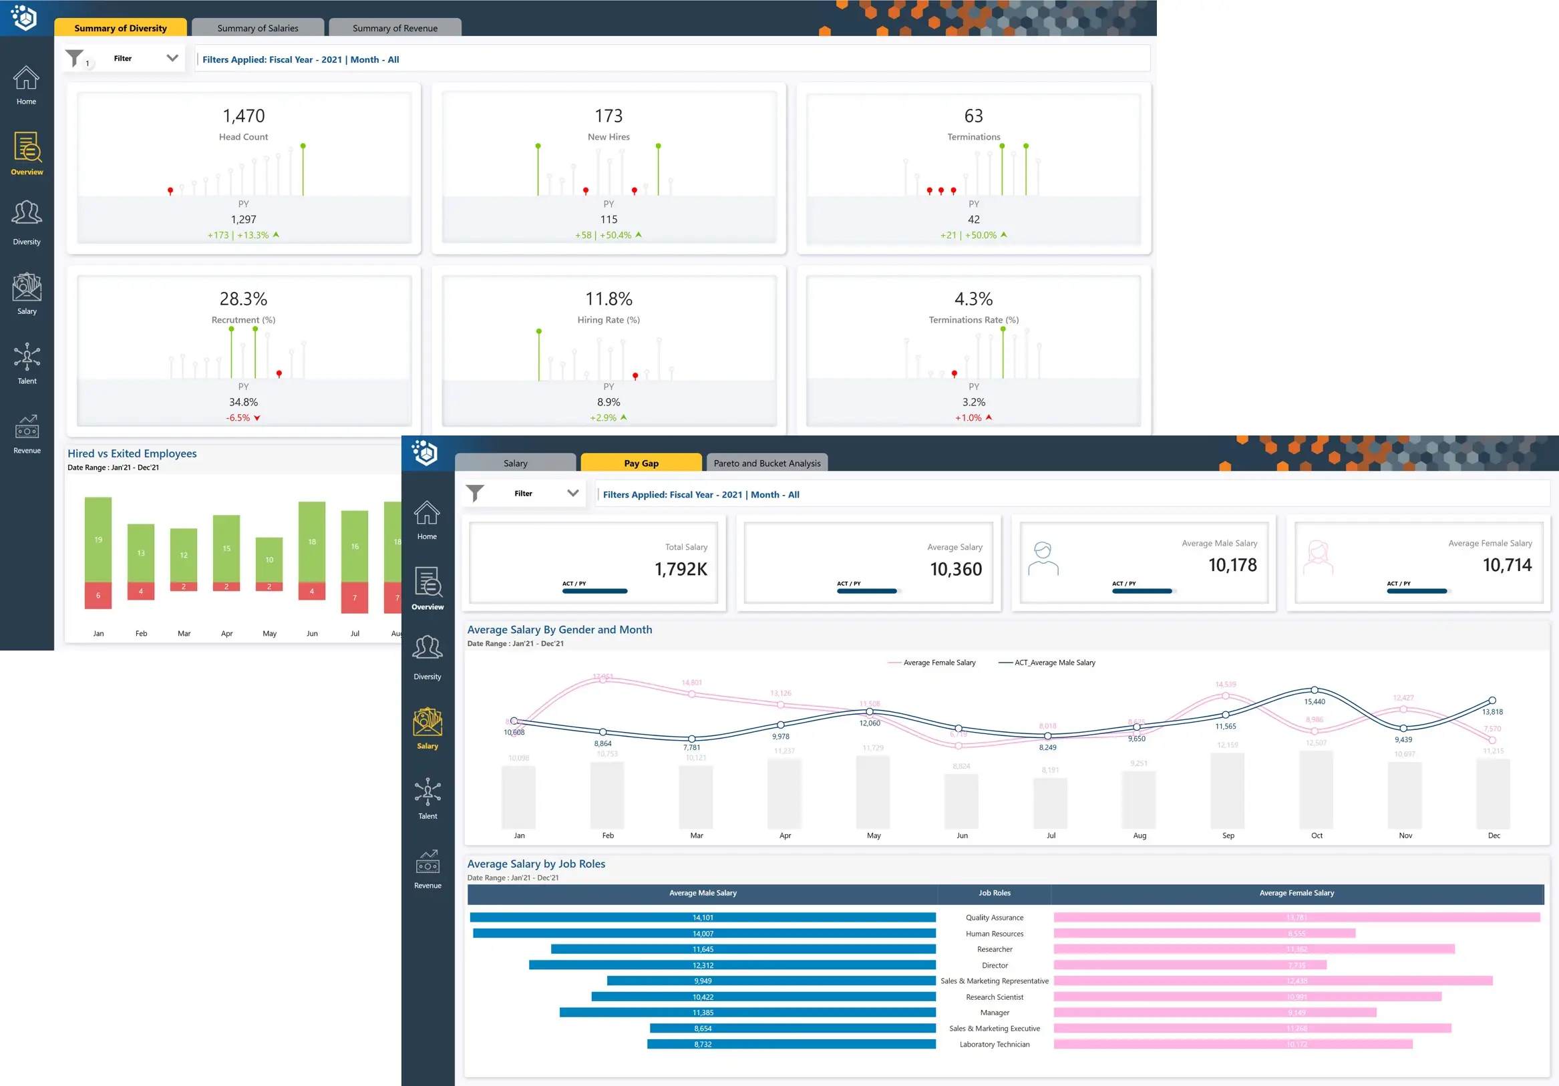
Task: Switch to Summary of Salaries tab
Action: click(x=257, y=28)
